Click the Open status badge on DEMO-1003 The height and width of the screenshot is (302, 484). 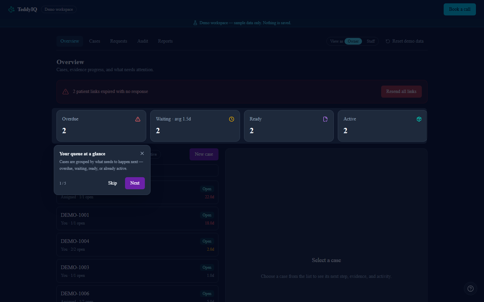(x=207, y=267)
